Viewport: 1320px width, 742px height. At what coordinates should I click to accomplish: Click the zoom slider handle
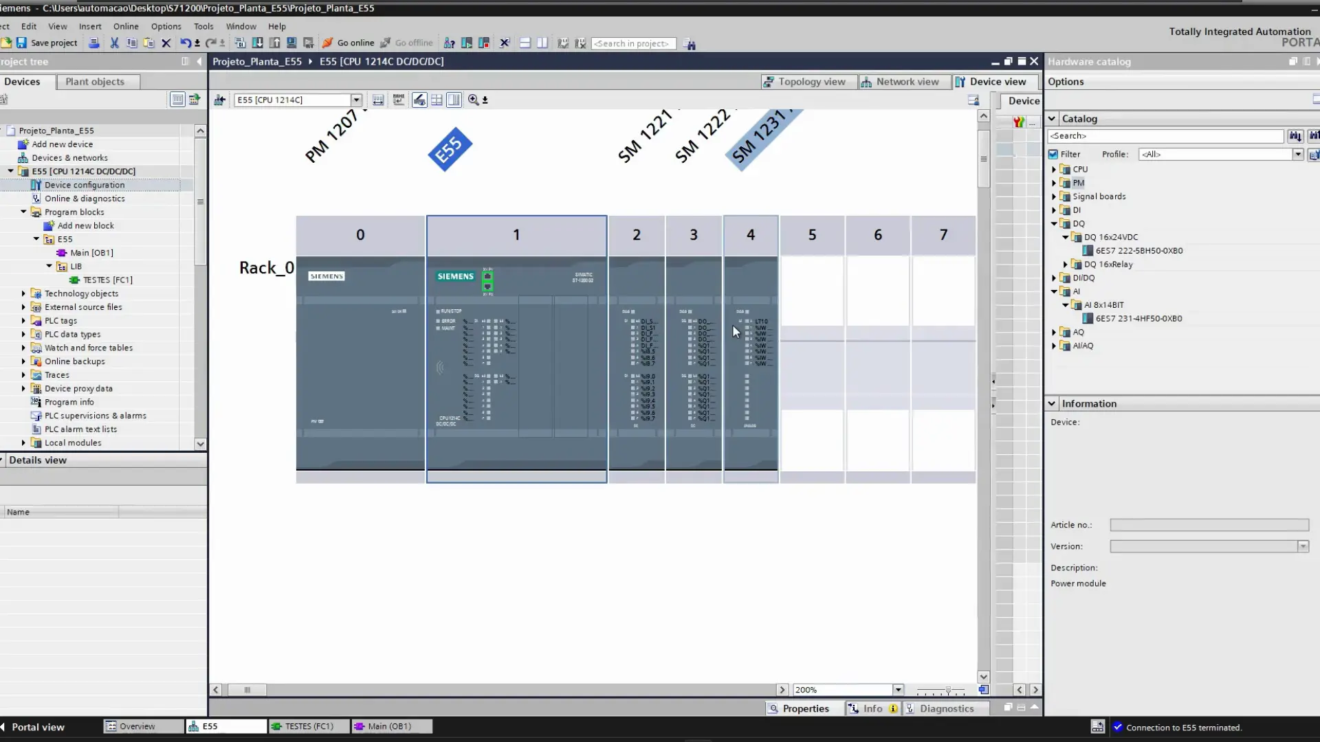point(948,690)
